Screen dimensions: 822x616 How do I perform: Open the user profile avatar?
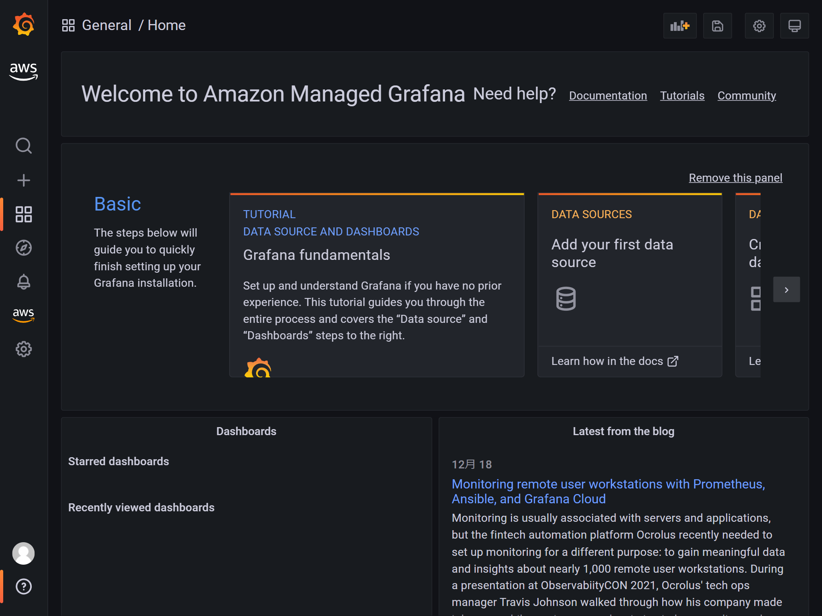pos(24,553)
